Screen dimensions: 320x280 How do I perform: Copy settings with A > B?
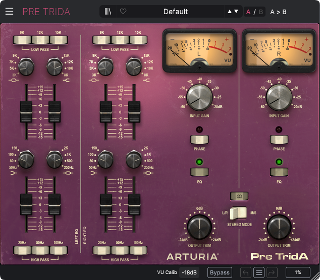278,12
